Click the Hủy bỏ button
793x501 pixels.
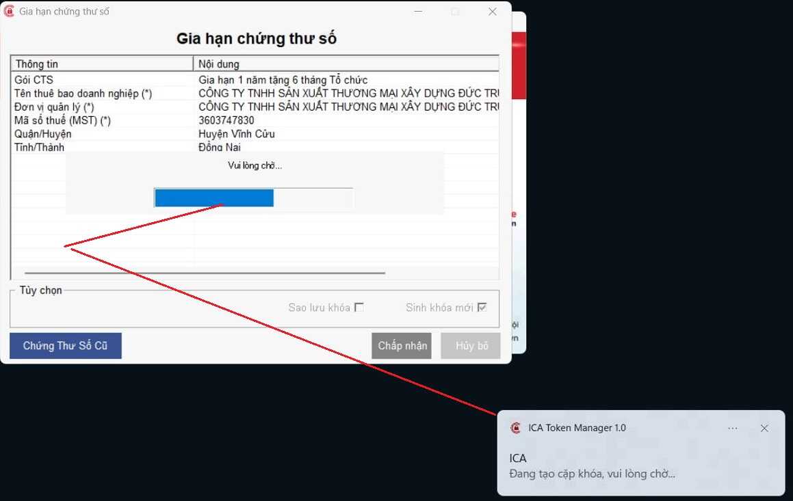click(471, 345)
